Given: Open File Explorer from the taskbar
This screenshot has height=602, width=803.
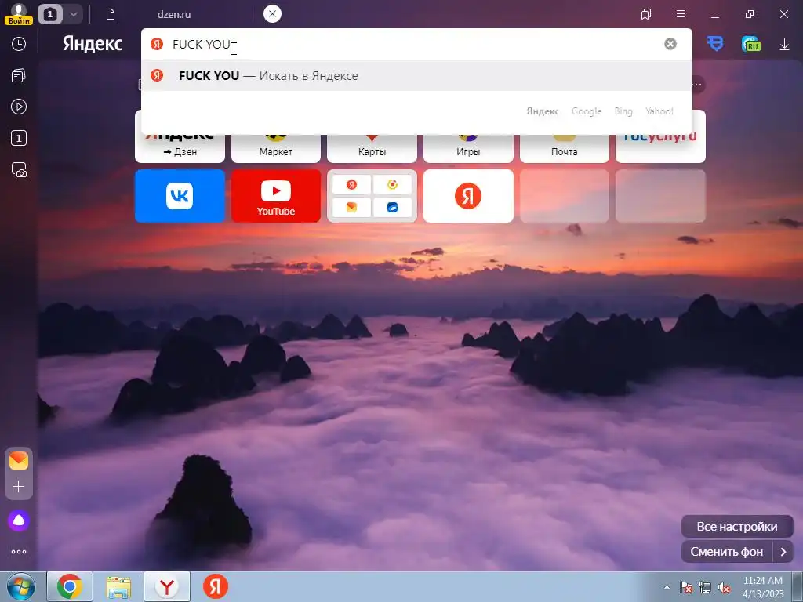Looking at the screenshot, I should tap(118, 586).
